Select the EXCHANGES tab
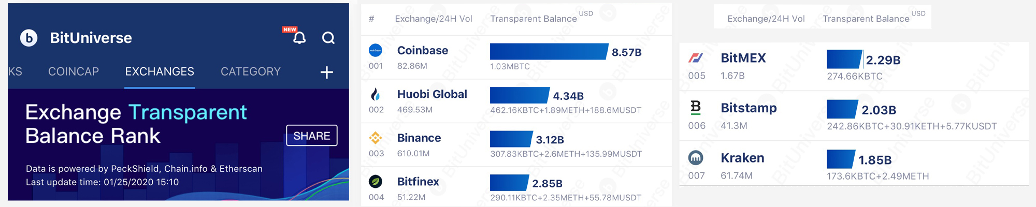This screenshot has height=207, width=1036. click(160, 71)
